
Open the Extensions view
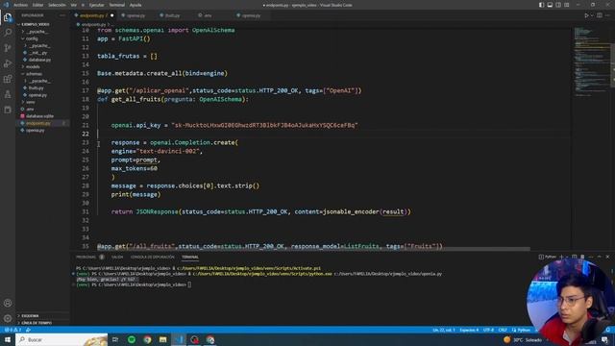pyautogui.click(x=8, y=79)
